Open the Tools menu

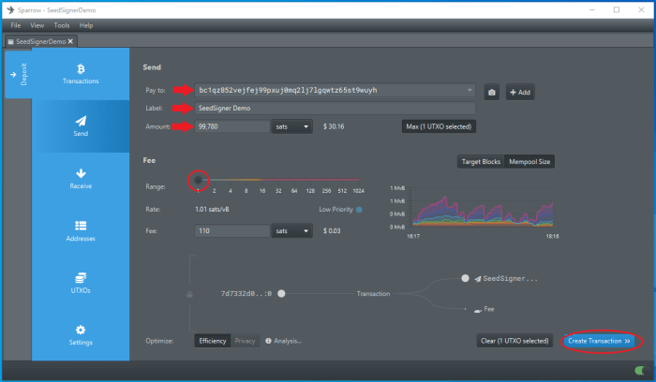coord(62,25)
